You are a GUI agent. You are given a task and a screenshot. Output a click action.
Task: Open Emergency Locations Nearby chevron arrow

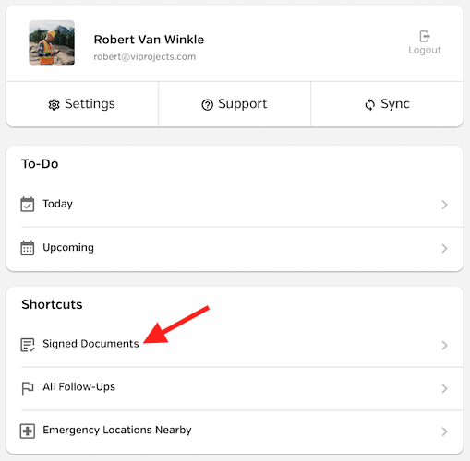pos(444,431)
